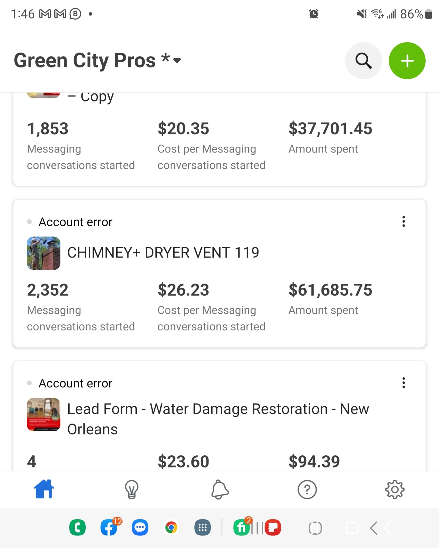
Task: Tap the search magnifier icon
Action: click(363, 61)
